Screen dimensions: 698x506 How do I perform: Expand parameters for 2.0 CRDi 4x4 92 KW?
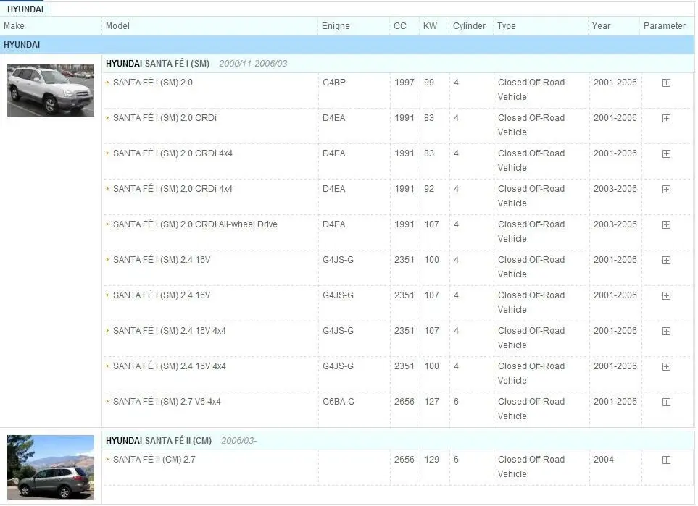pyautogui.click(x=666, y=190)
